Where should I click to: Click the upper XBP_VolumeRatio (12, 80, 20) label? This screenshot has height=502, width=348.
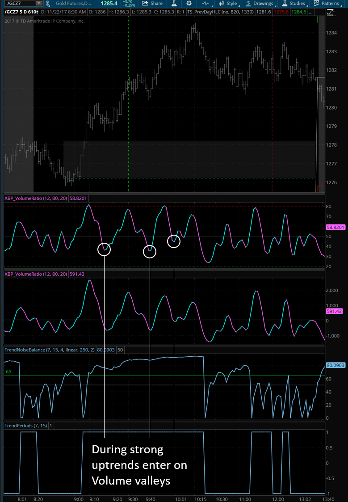[x=35, y=198]
